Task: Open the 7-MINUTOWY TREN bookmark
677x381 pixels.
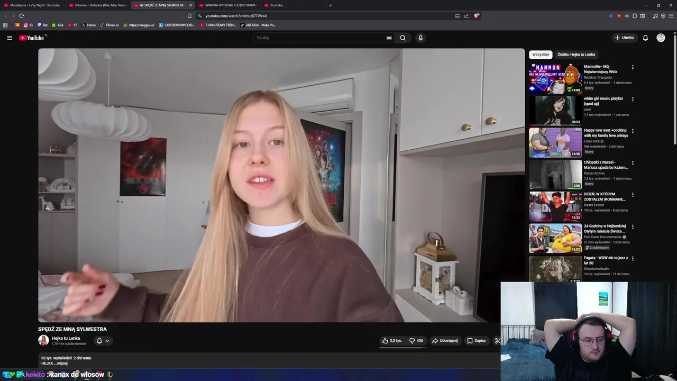Action: click(x=218, y=25)
